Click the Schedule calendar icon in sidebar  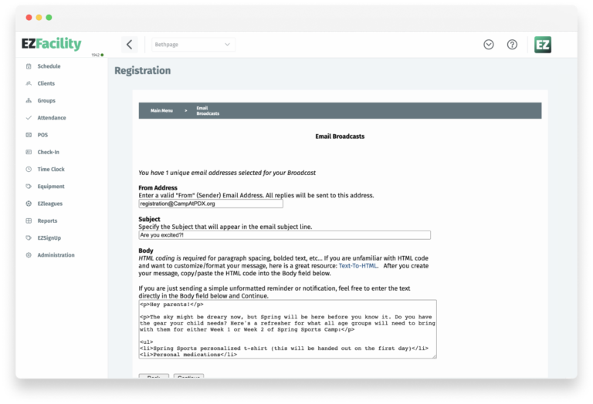29,66
